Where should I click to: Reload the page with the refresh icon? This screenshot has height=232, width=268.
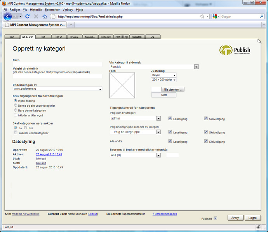27,17
